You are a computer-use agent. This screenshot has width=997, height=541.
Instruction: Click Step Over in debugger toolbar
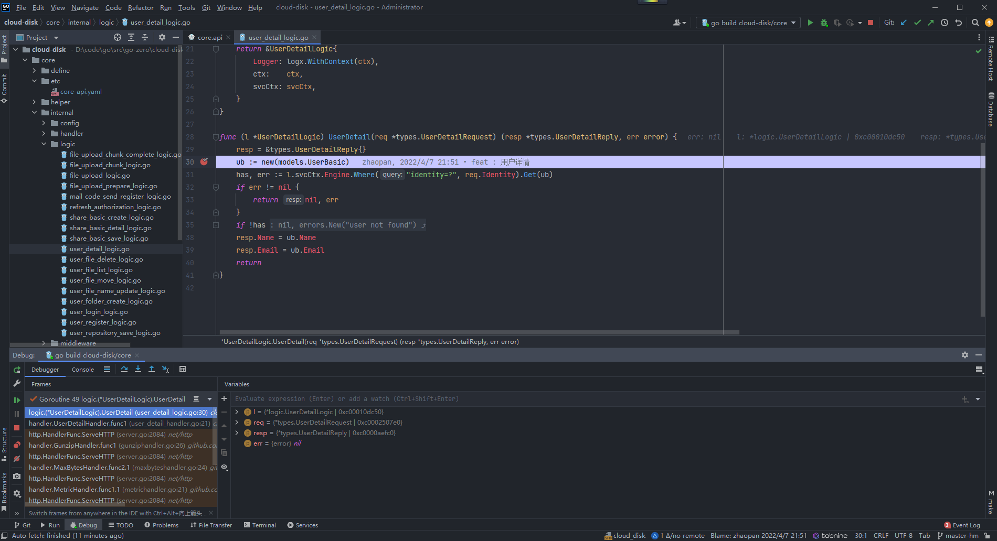(x=124, y=369)
